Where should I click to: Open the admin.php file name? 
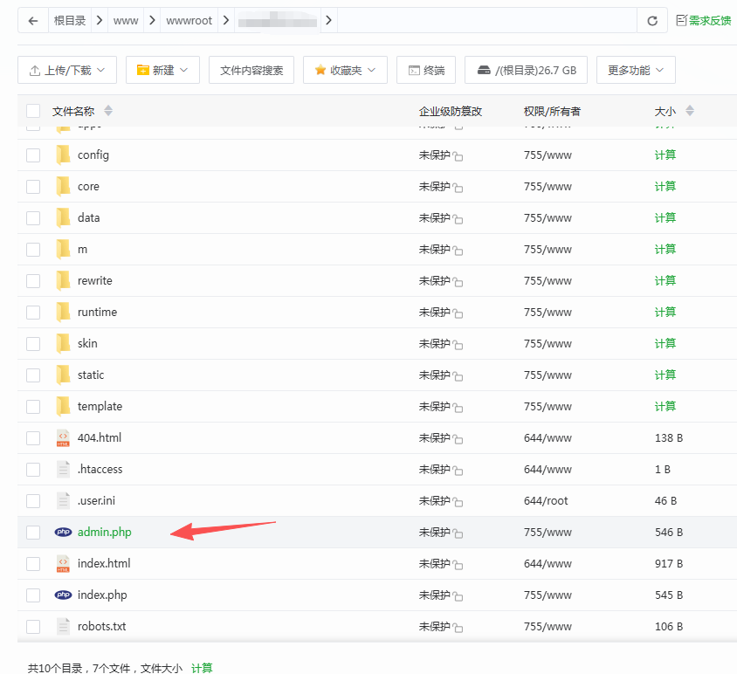pyautogui.click(x=104, y=532)
